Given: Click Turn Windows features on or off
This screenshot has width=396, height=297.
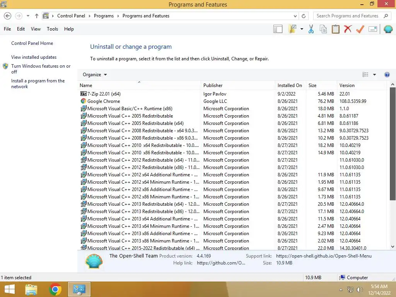Looking at the screenshot, I should click(x=41, y=69).
